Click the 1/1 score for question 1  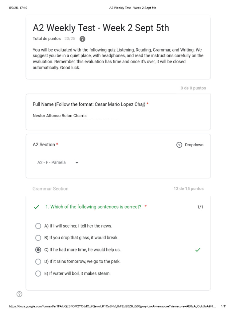(x=200, y=207)
